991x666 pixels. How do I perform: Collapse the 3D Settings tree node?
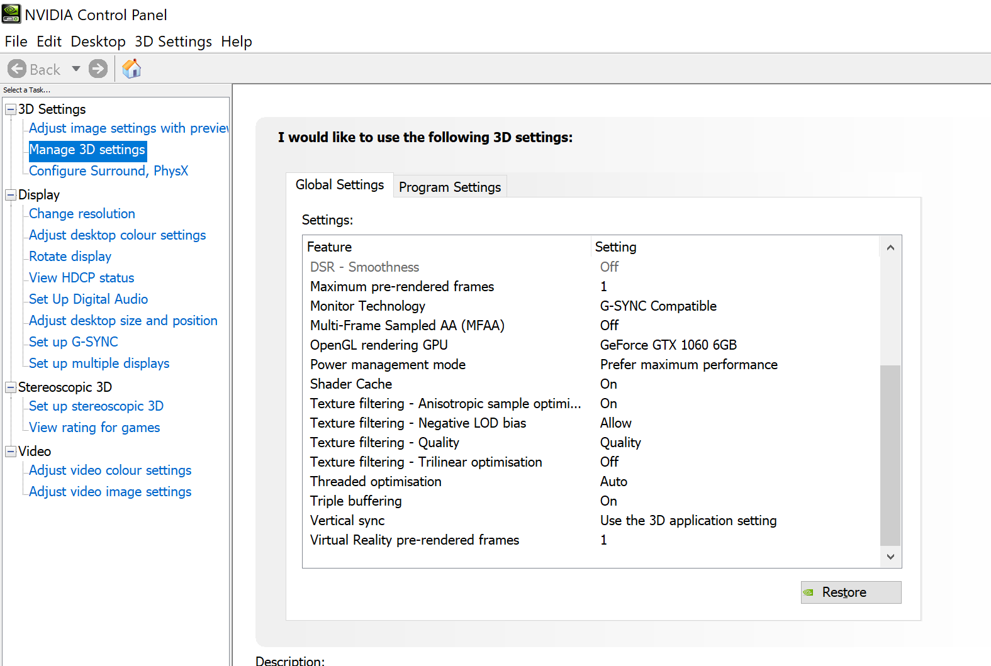(x=11, y=109)
